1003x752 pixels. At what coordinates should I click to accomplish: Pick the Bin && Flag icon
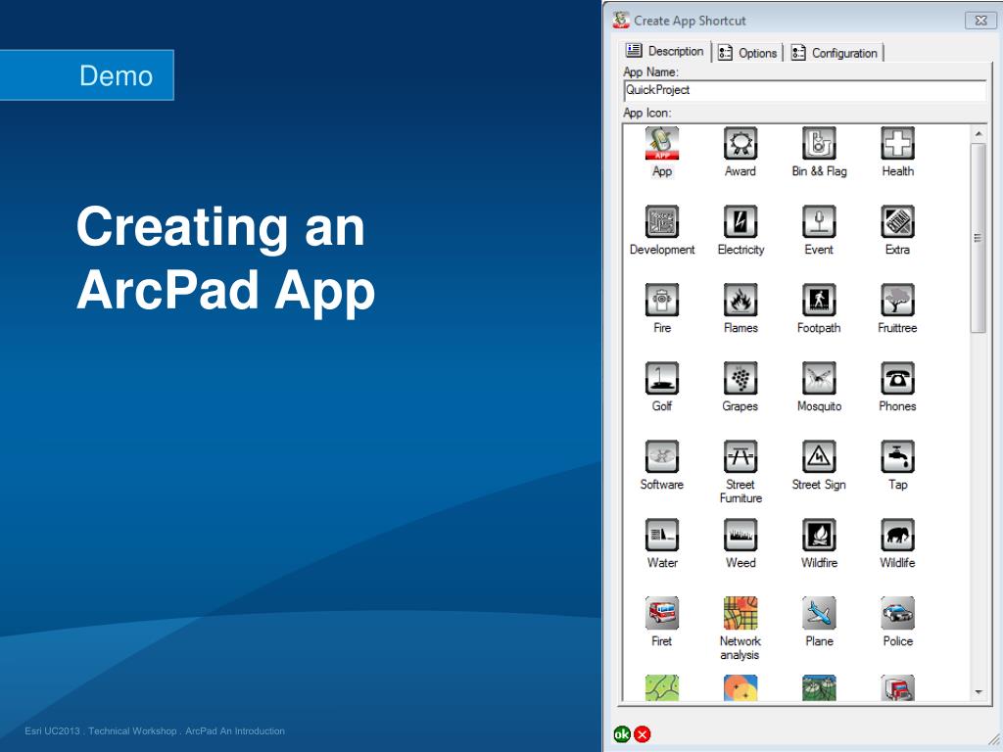click(819, 143)
